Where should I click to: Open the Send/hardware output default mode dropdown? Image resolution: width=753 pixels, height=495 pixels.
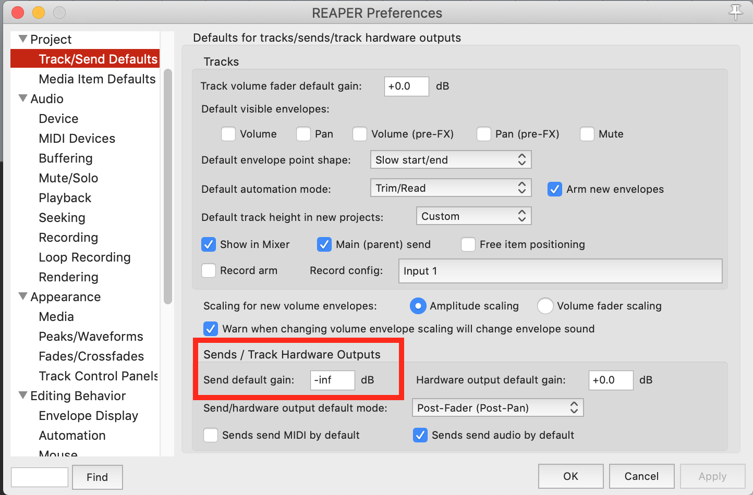pos(497,407)
